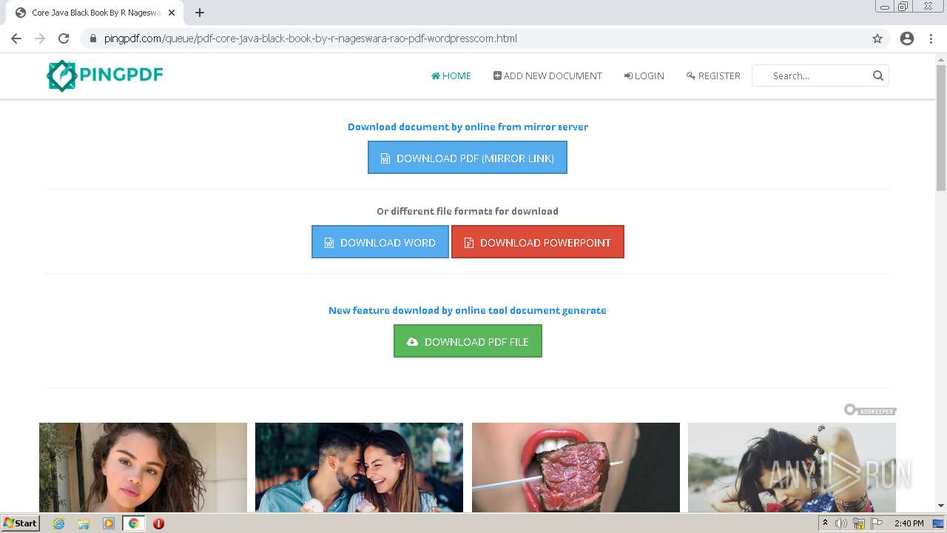Click the PINGPDF logo
This screenshot has height=533, width=947.
[105, 76]
